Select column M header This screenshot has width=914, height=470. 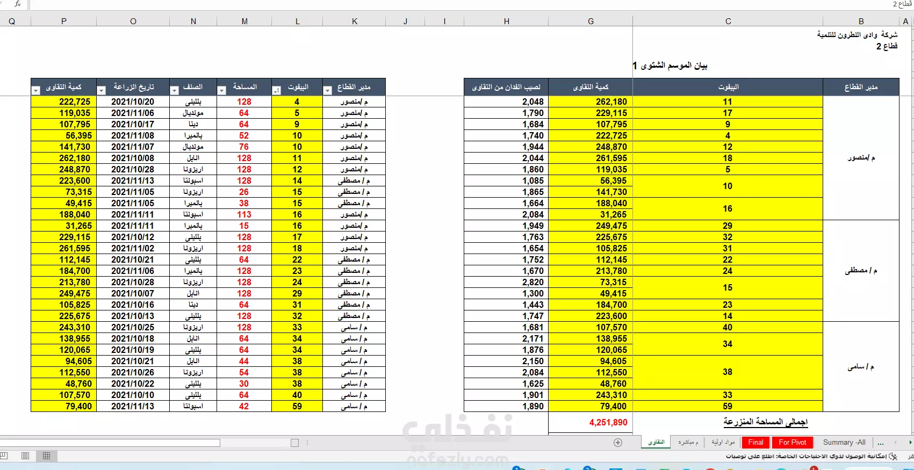244,21
